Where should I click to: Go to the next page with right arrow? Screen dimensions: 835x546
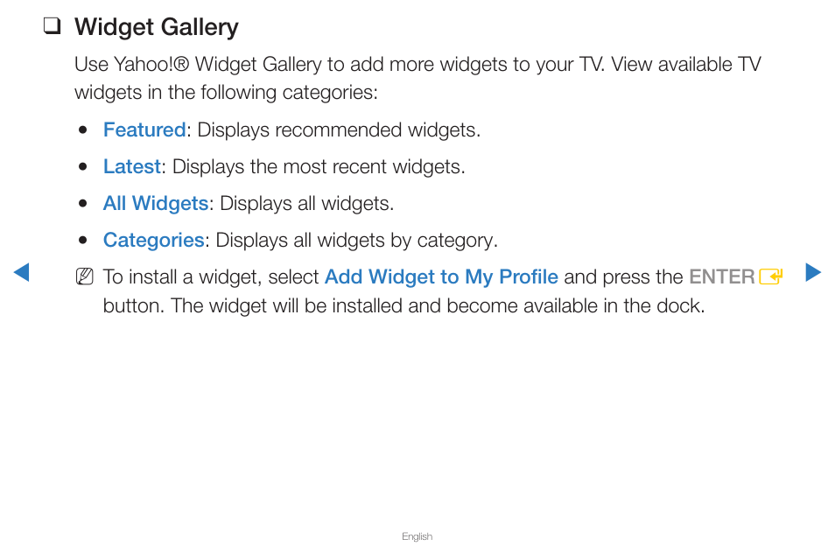(813, 272)
